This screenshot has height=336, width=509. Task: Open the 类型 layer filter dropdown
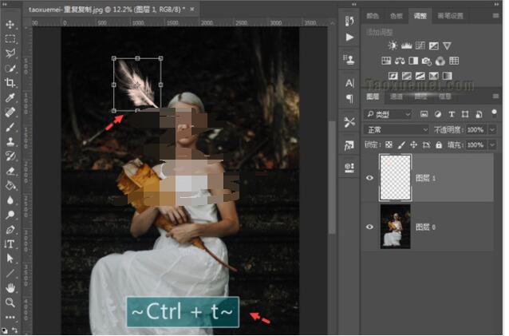pos(388,115)
